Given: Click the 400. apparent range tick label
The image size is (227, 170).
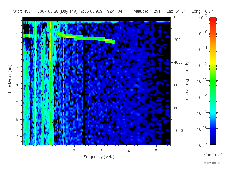Looking at the screenshot, I should tap(178, 62).
